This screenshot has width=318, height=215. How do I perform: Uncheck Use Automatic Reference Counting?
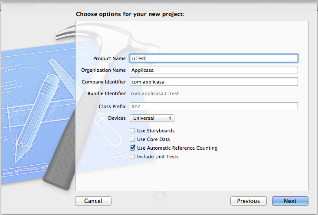tap(132, 148)
